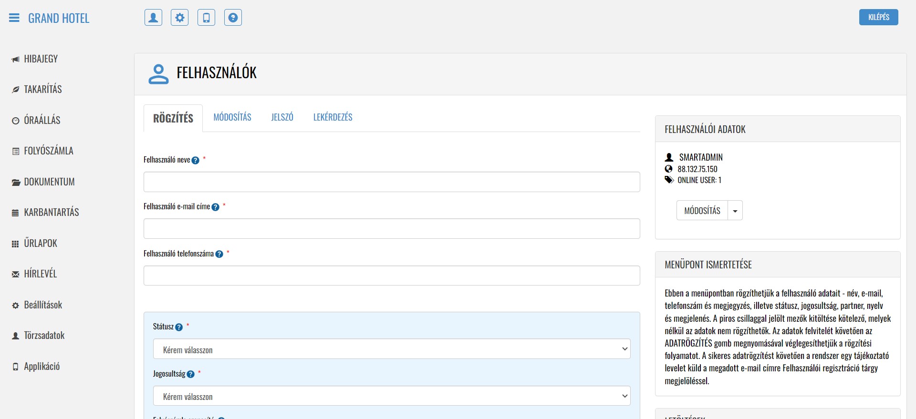Click help icon next to Felhasználó neve
The width and height of the screenshot is (916, 419).
[x=195, y=161]
